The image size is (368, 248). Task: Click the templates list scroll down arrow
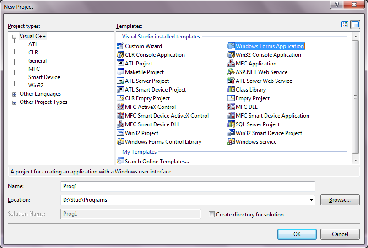(x=356, y=161)
